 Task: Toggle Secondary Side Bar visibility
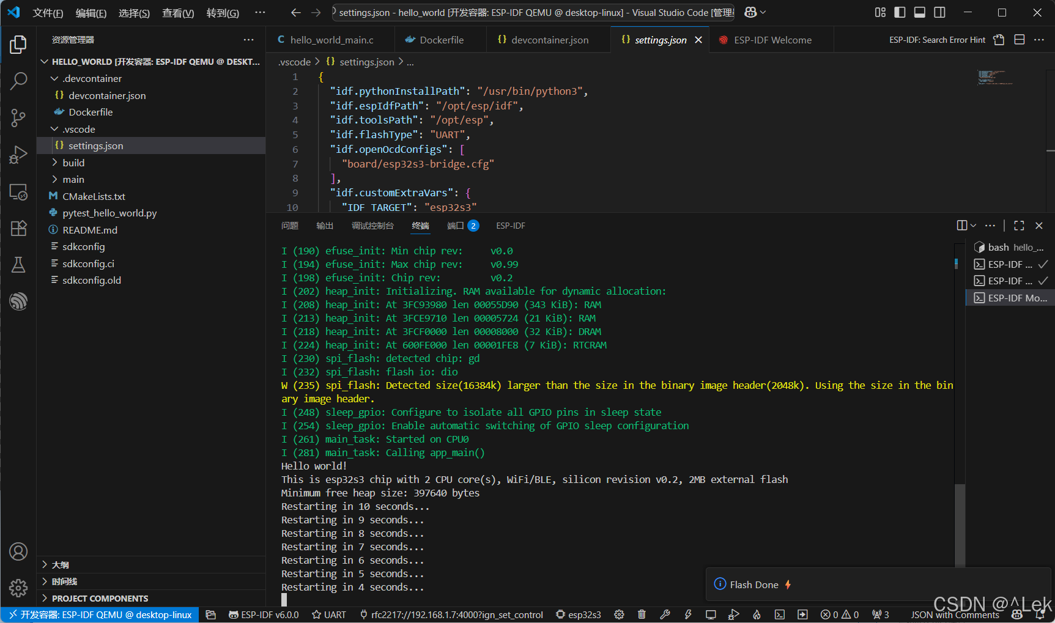point(940,12)
